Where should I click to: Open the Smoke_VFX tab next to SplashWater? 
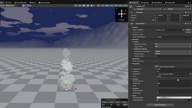170,3
